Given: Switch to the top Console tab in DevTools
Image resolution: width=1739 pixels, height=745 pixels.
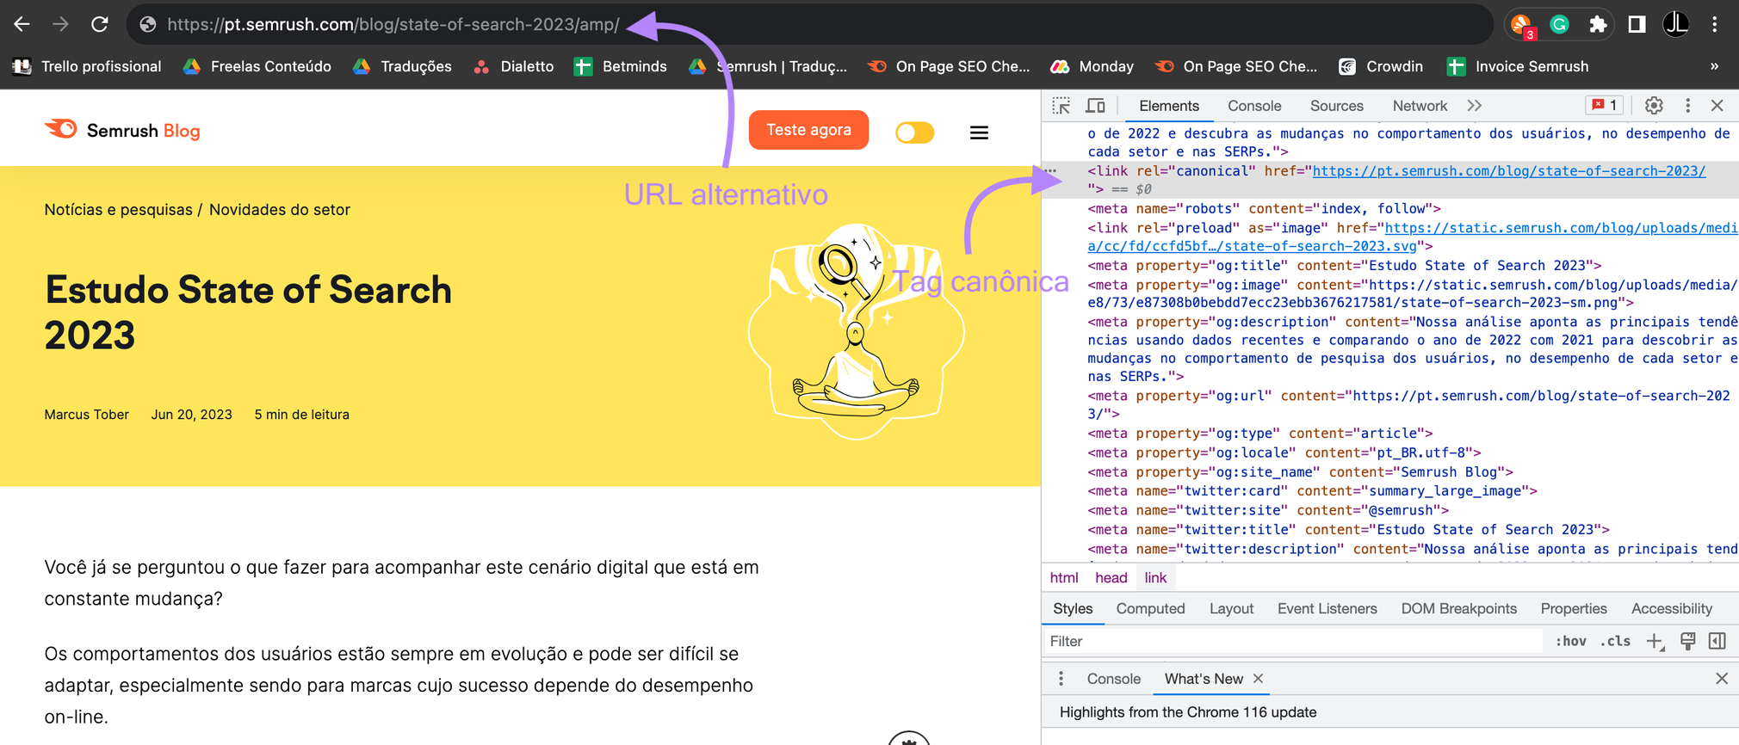Looking at the screenshot, I should (1254, 106).
